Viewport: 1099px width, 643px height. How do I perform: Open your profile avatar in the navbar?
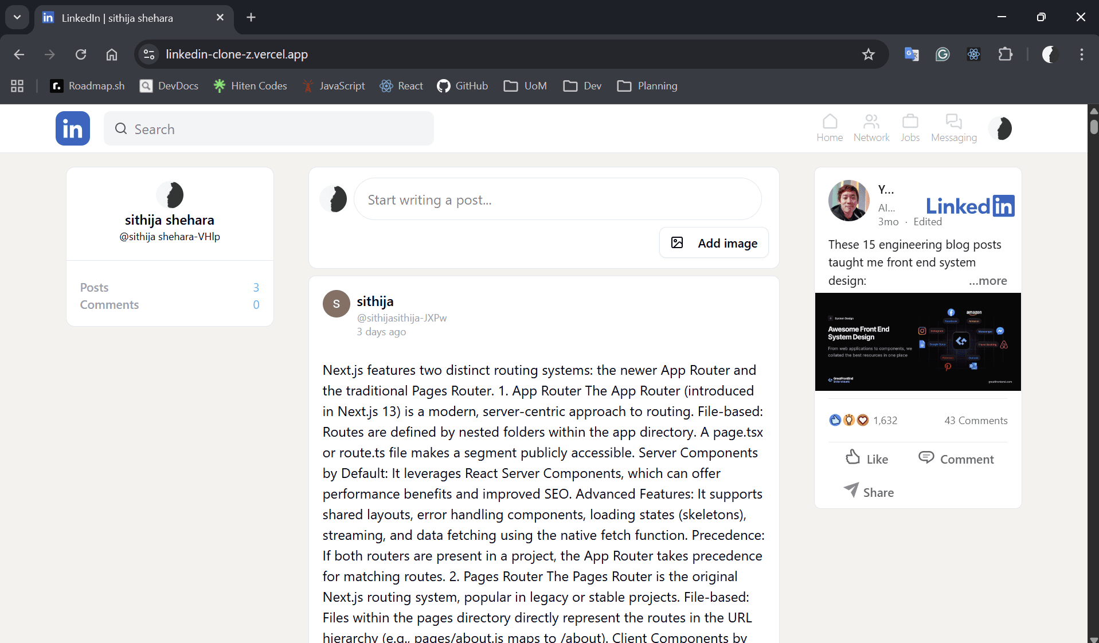1000,128
